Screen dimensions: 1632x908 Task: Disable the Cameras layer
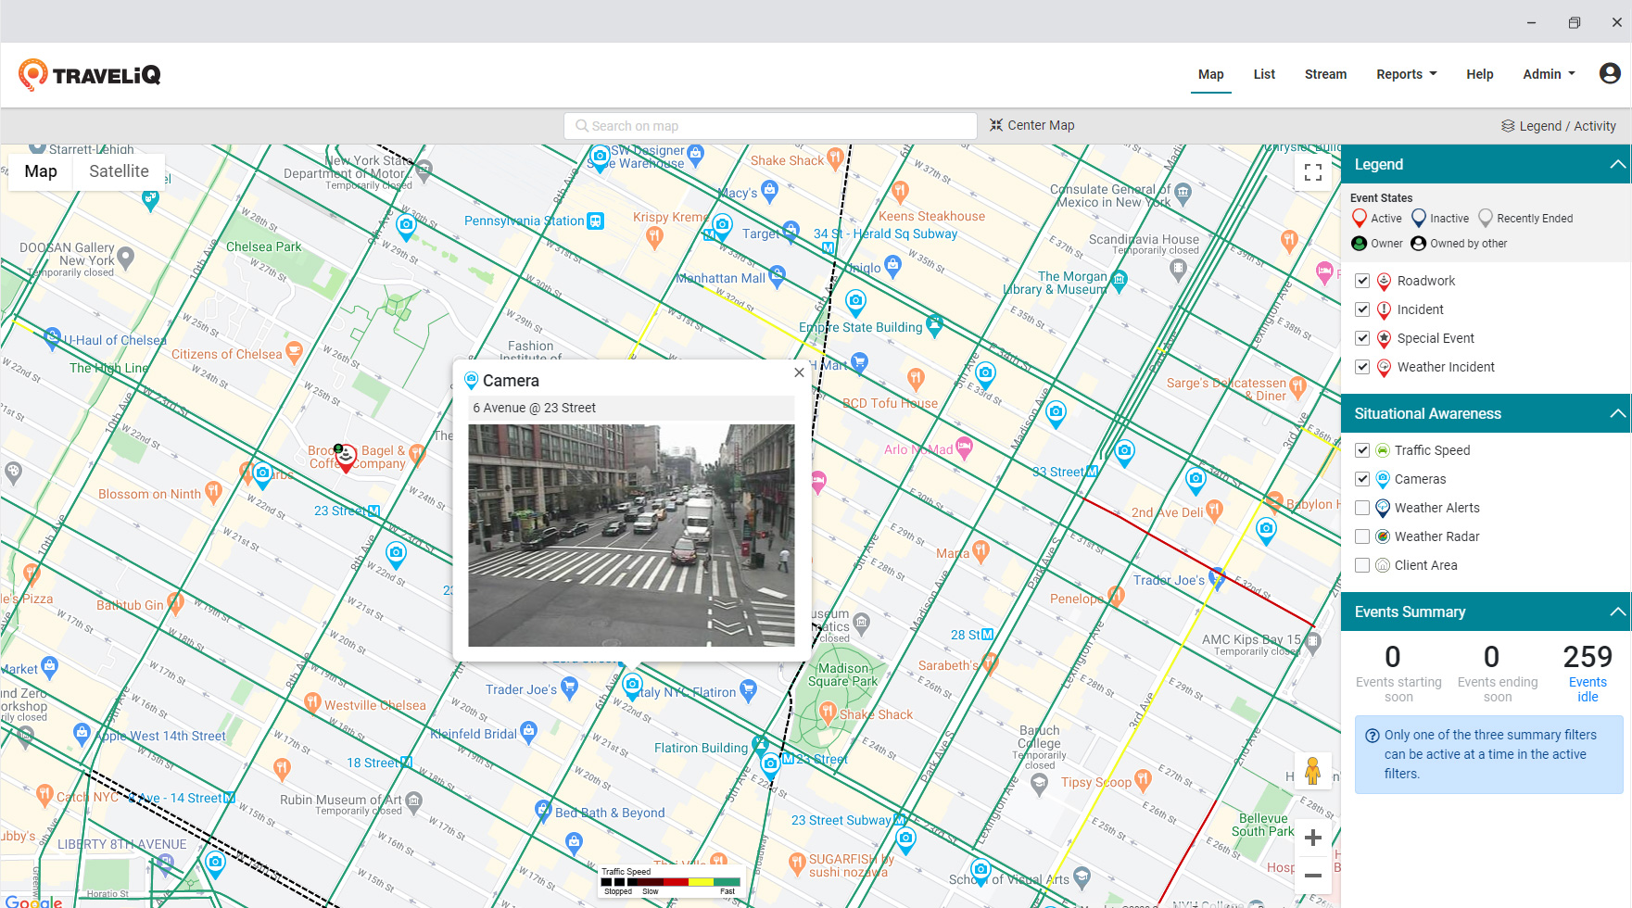pos(1362,479)
